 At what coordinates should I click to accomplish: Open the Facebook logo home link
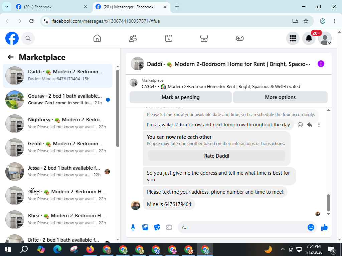[x=12, y=39]
